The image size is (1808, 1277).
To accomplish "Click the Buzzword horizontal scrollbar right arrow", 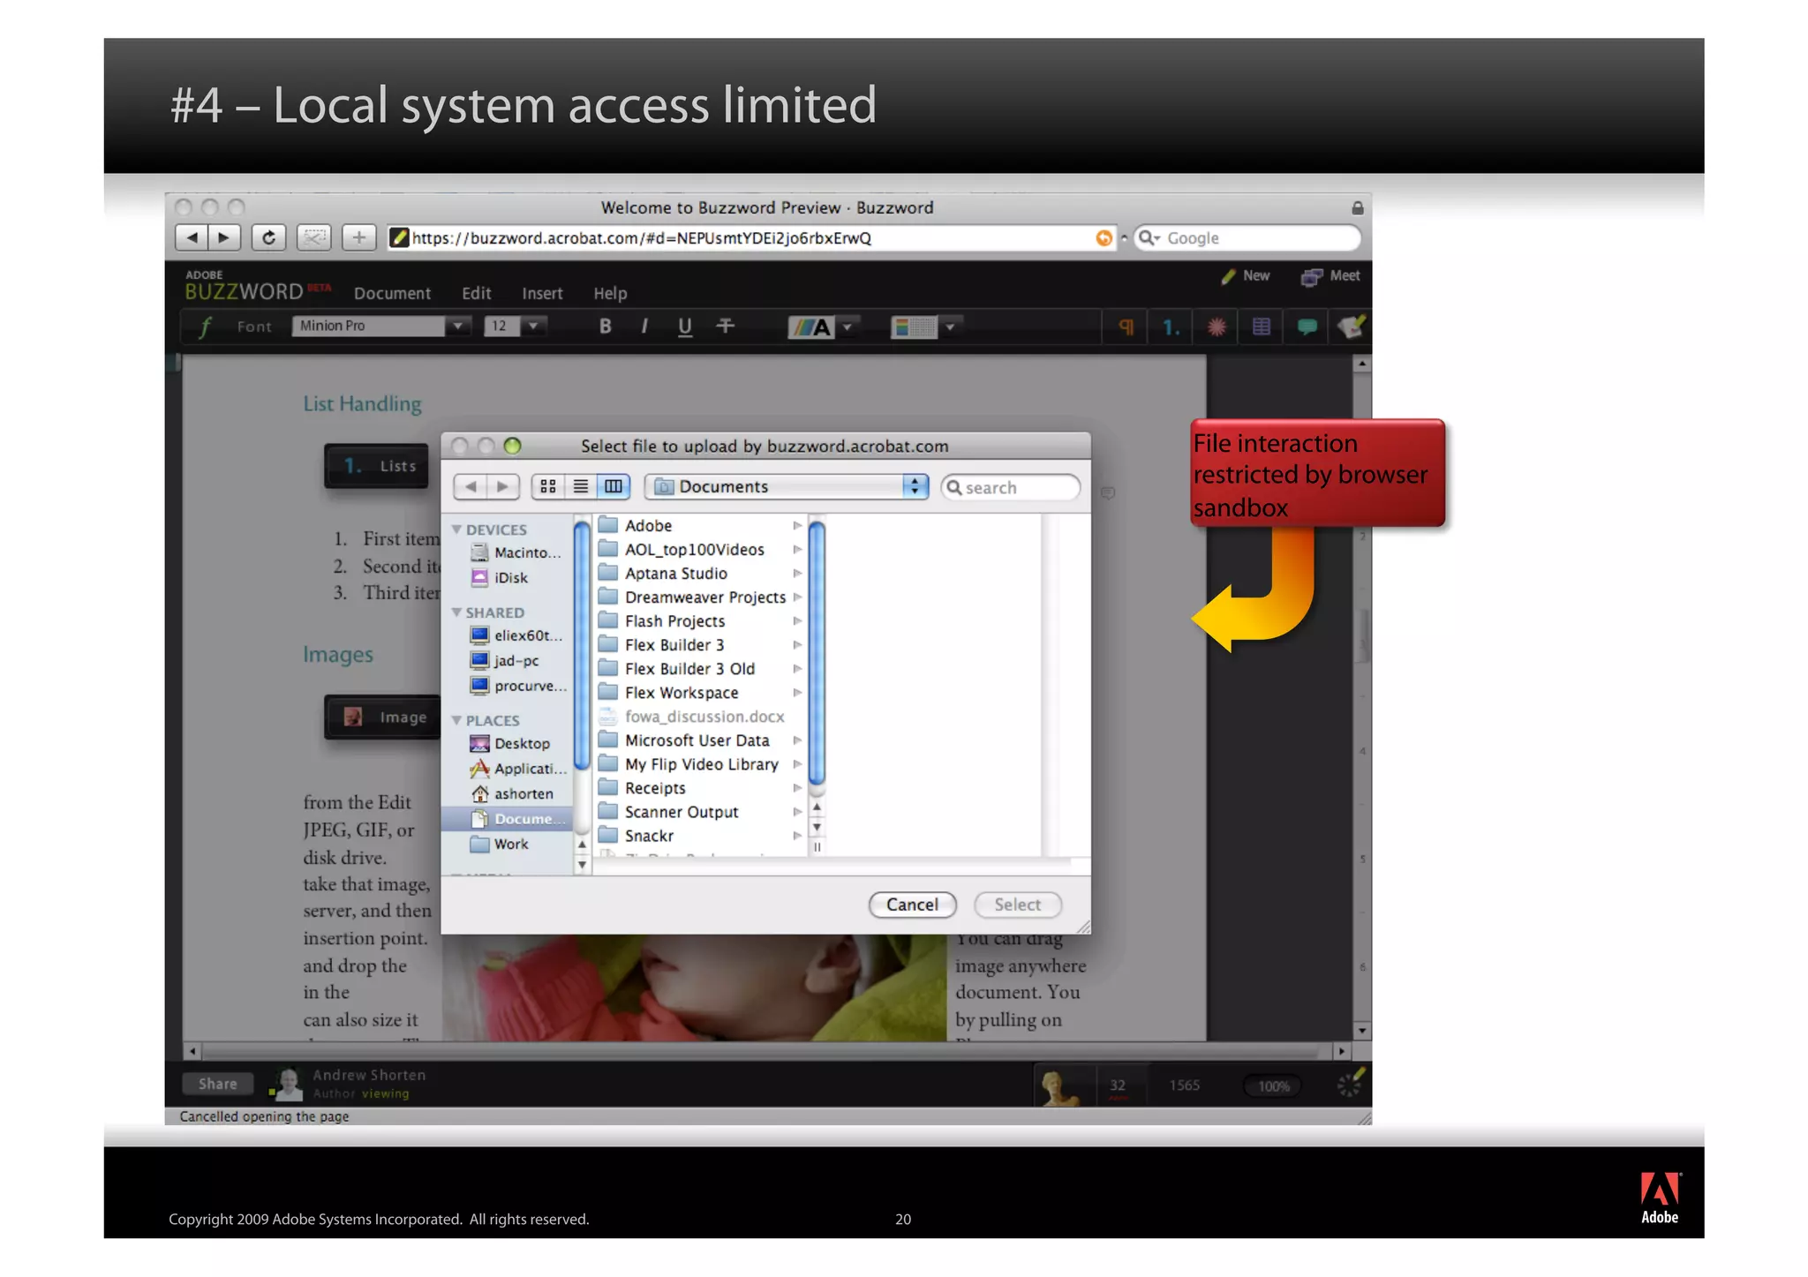I will [x=1341, y=1051].
